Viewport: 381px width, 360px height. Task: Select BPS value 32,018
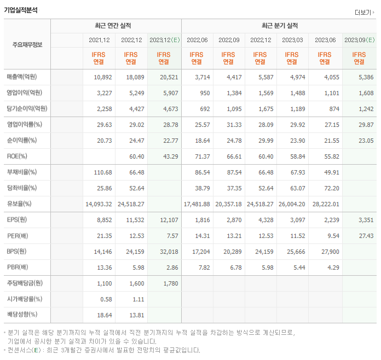click(169, 252)
